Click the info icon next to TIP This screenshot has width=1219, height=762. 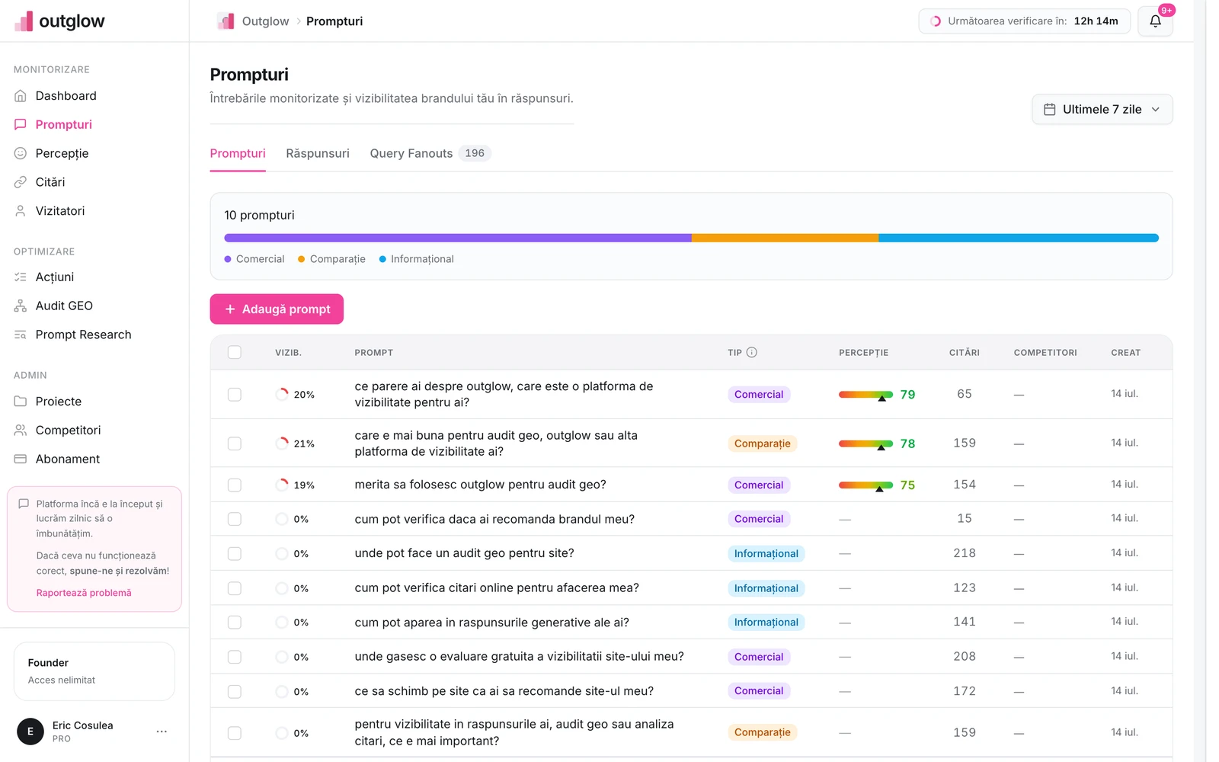[x=752, y=352]
